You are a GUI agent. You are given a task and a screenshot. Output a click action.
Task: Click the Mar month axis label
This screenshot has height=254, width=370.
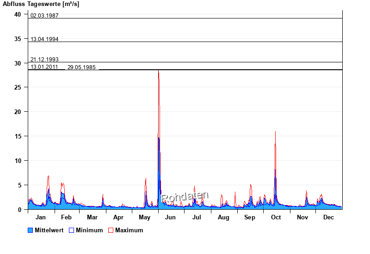pyautogui.click(x=92, y=217)
